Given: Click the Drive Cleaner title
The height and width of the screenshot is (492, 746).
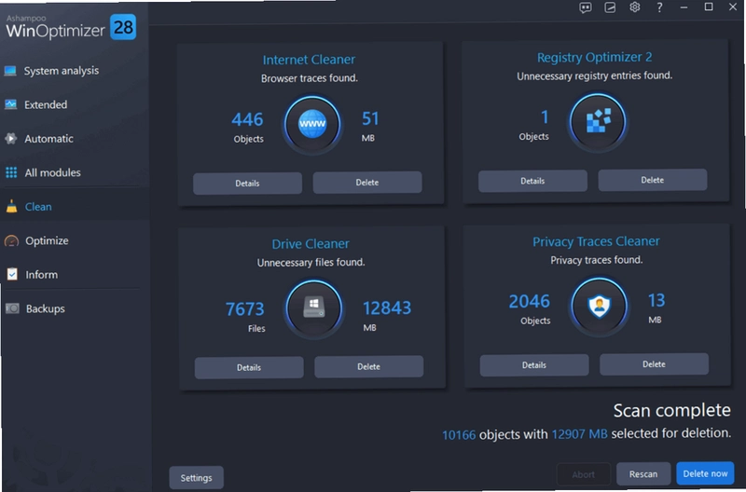Looking at the screenshot, I should click(311, 244).
